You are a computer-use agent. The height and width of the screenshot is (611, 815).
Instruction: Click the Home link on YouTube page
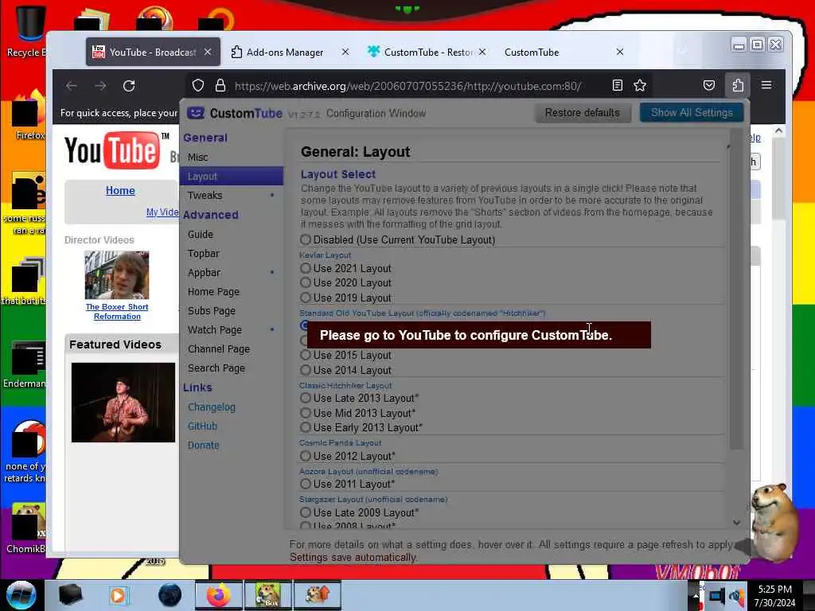pos(120,190)
